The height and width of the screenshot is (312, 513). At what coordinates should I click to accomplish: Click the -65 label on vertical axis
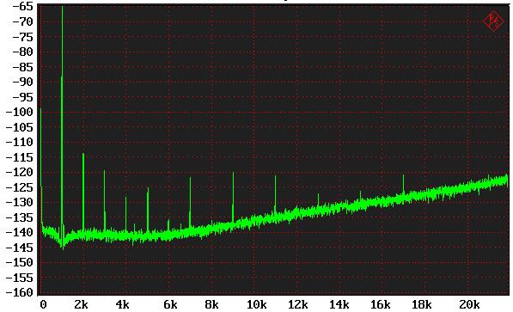[22, 6]
